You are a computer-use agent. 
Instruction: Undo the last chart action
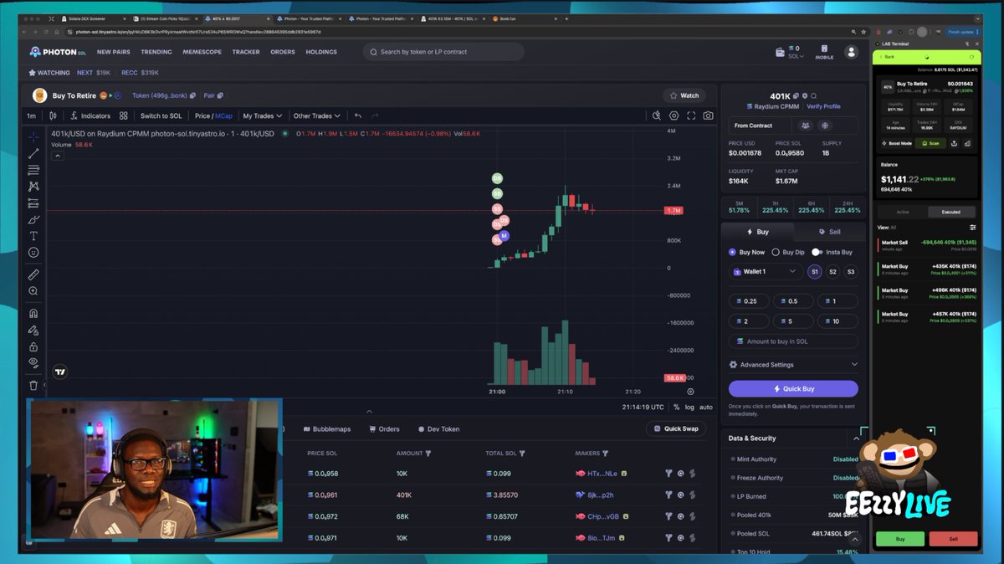(x=358, y=115)
